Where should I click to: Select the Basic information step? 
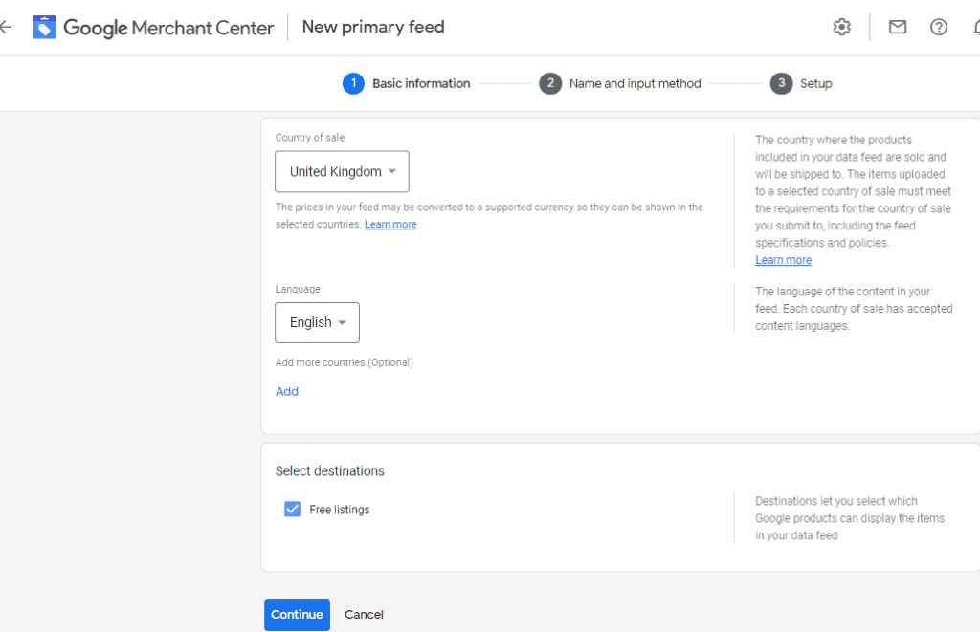click(x=406, y=84)
